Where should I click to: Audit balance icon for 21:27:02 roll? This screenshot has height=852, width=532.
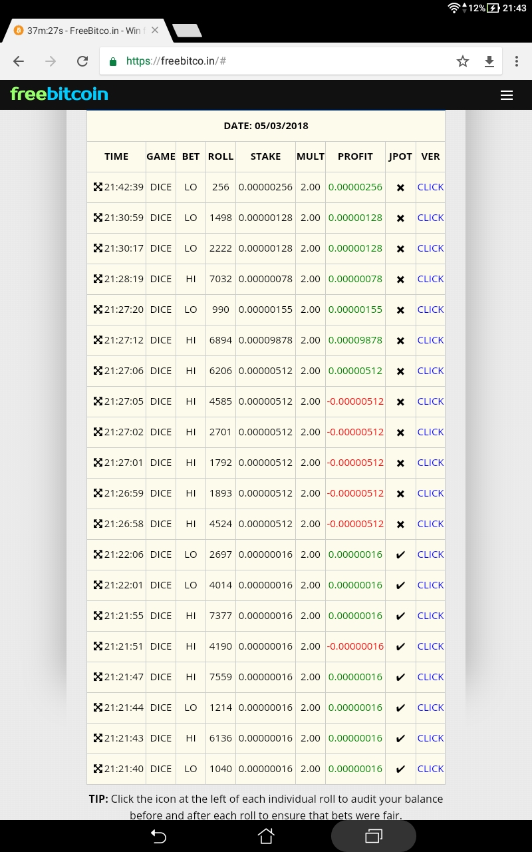tap(98, 432)
